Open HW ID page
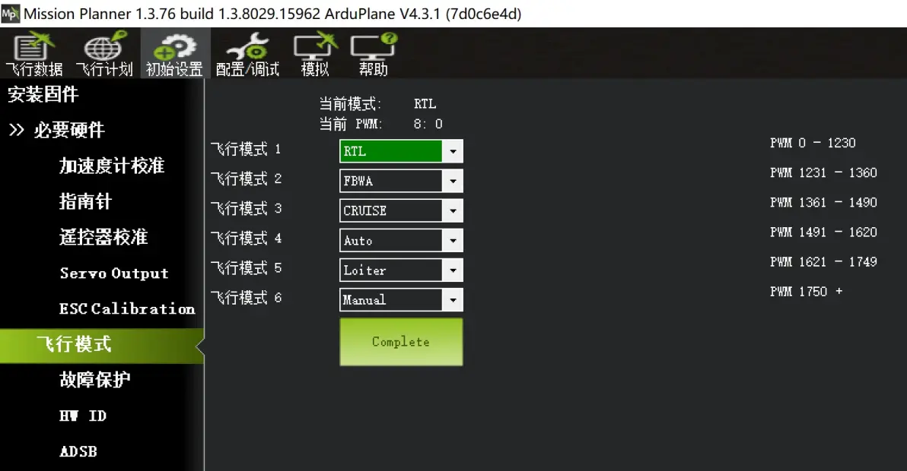 pyautogui.click(x=83, y=416)
